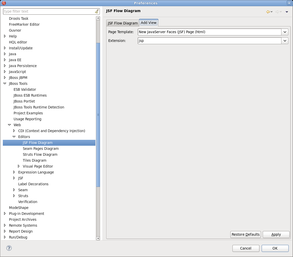
Task: Click the help question mark icon
Action: point(9,248)
